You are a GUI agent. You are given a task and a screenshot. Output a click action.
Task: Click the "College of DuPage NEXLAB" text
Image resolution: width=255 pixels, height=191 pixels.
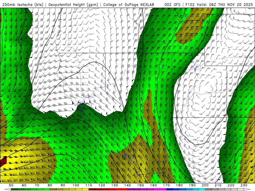129,4
